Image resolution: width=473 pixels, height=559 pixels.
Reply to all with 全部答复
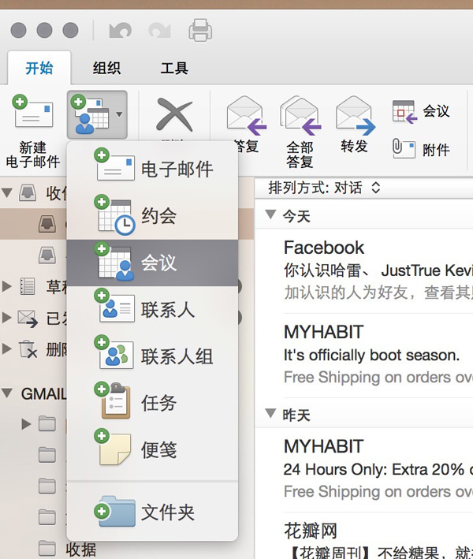(300, 131)
